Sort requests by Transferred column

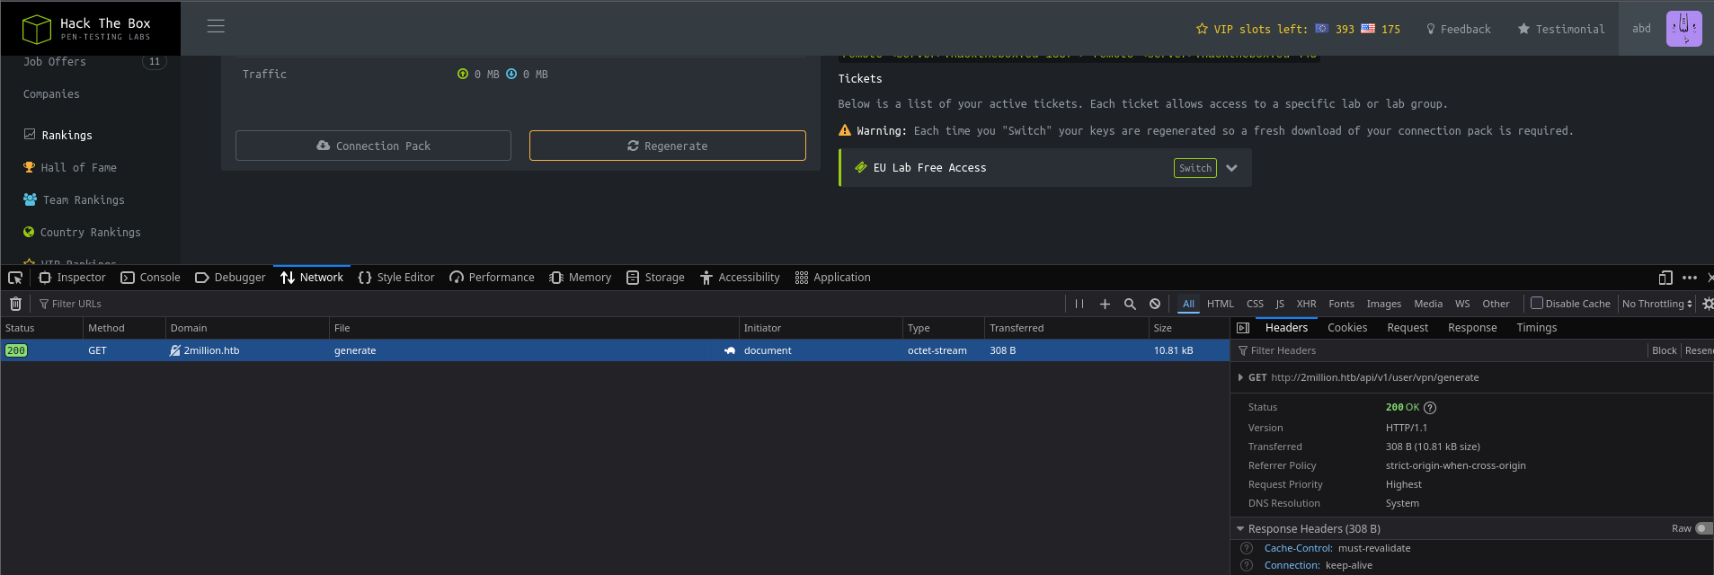1066,328
